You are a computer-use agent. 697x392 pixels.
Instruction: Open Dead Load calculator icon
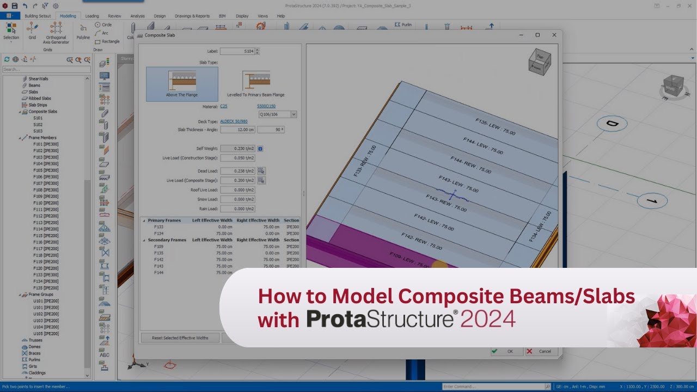261,171
